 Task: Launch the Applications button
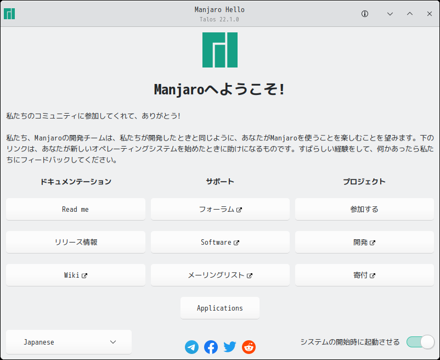tap(220, 308)
